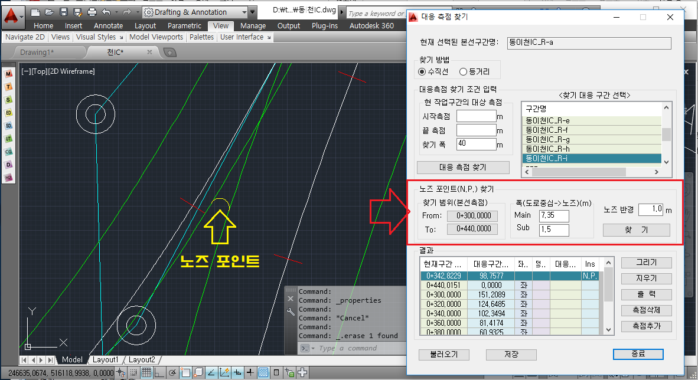Toggle Polar Tracking in status bar

(171, 372)
